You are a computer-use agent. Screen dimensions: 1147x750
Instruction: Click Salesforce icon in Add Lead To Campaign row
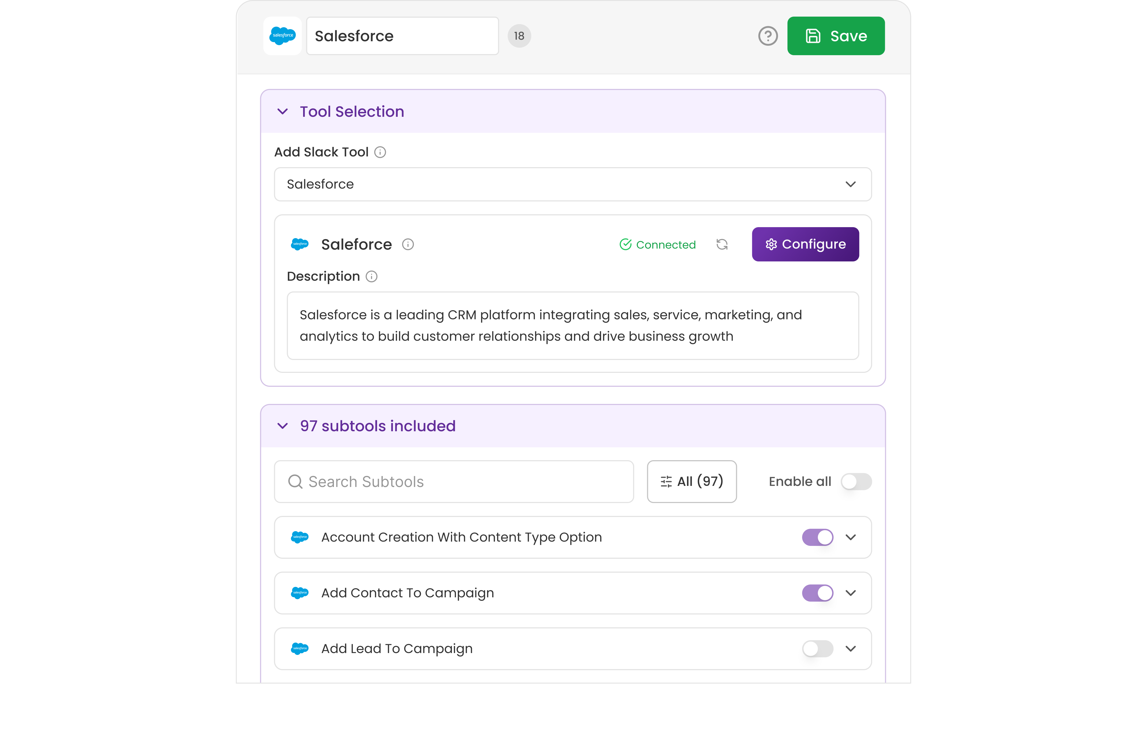pos(300,648)
